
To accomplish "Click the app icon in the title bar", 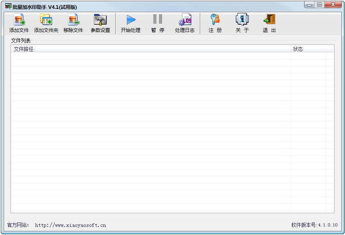I will click(x=8, y=7).
